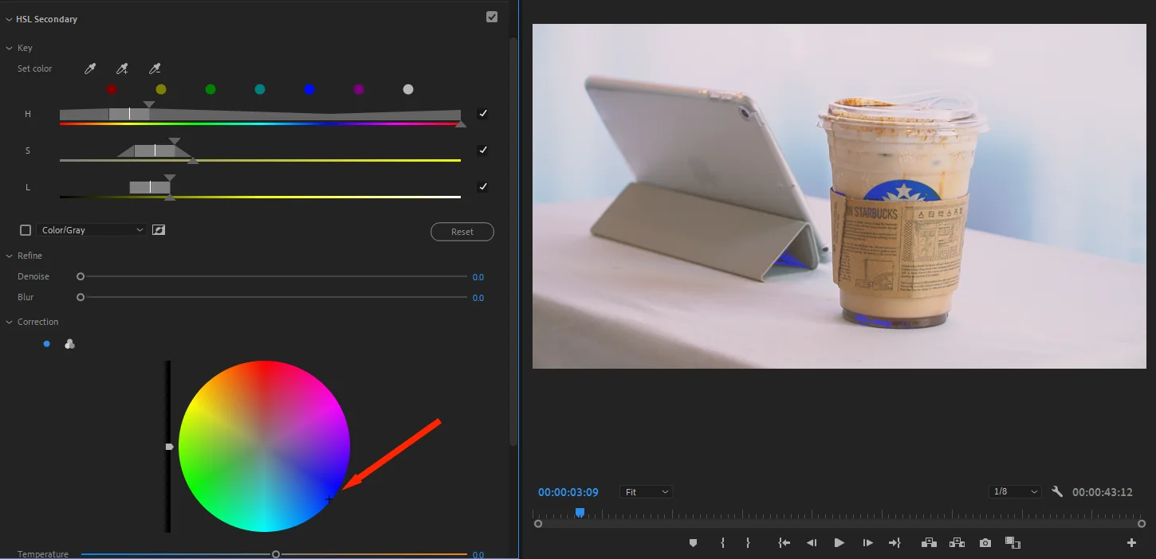The width and height of the screenshot is (1156, 559).
Task: Add a marker in the Program Monitor
Action: click(x=693, y=543)
